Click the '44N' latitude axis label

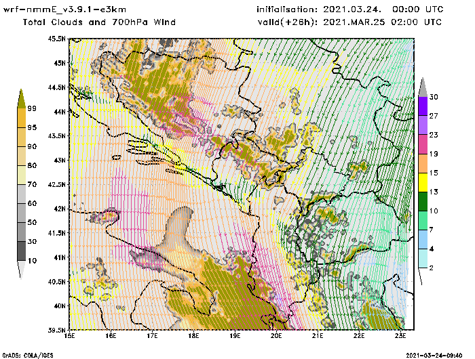(60, 112)
